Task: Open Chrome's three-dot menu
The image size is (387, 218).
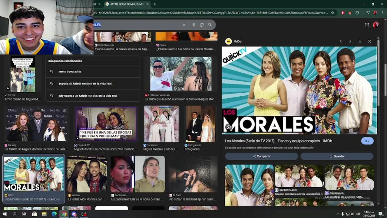Action: [x=383, y=13]
